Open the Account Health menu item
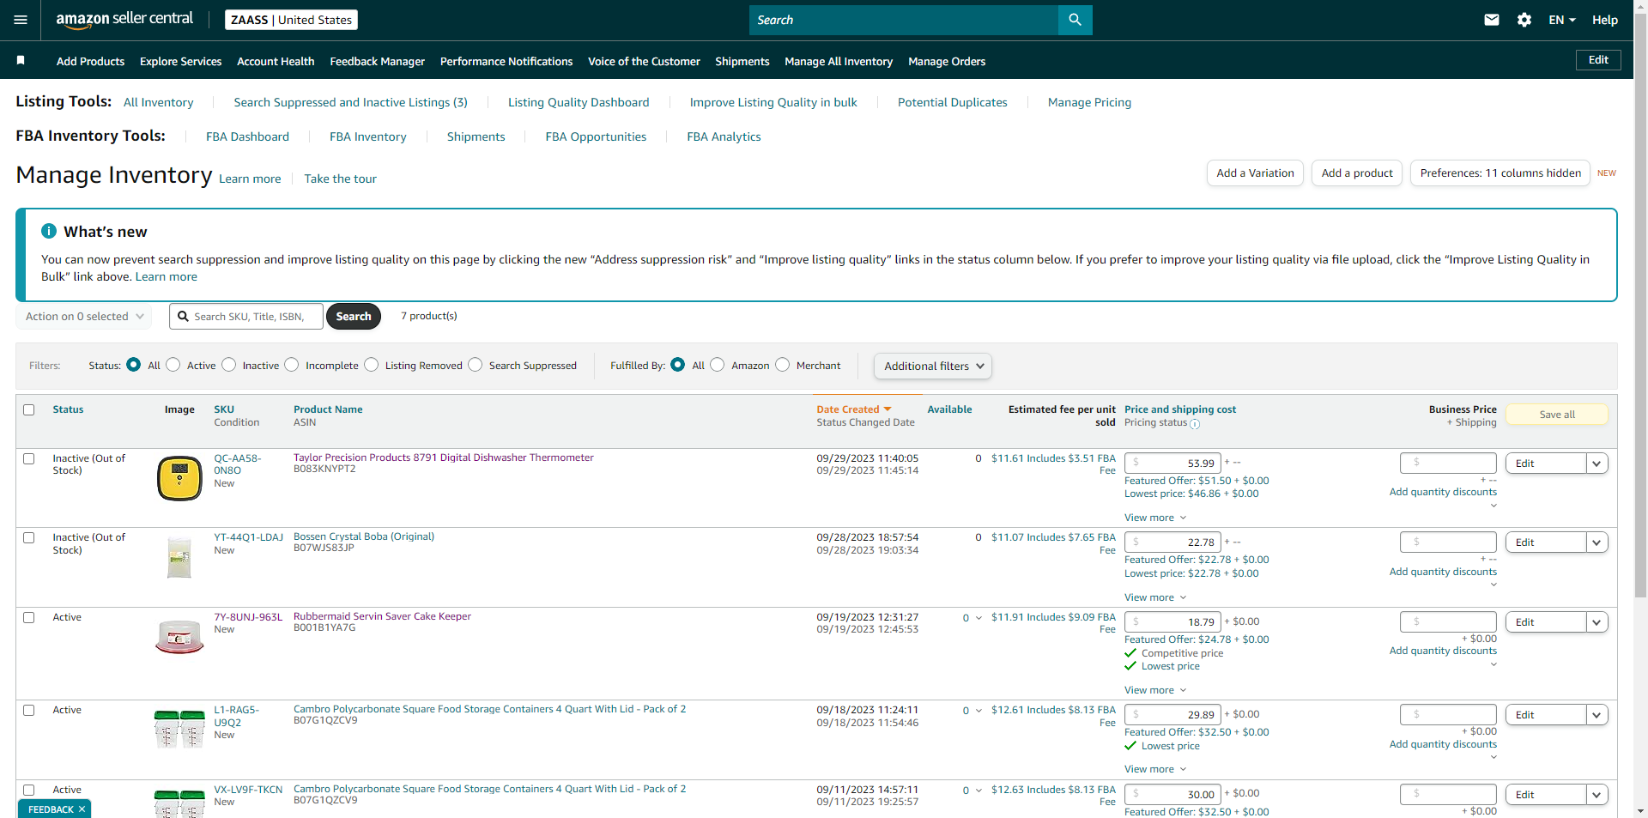Image resolution: width=1648 pixels, height=818 pixels. (x=276, y=61)
